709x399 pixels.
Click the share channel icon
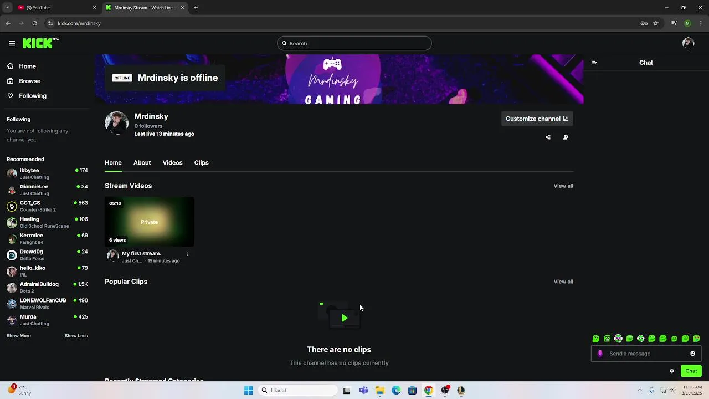coord(548,137)
